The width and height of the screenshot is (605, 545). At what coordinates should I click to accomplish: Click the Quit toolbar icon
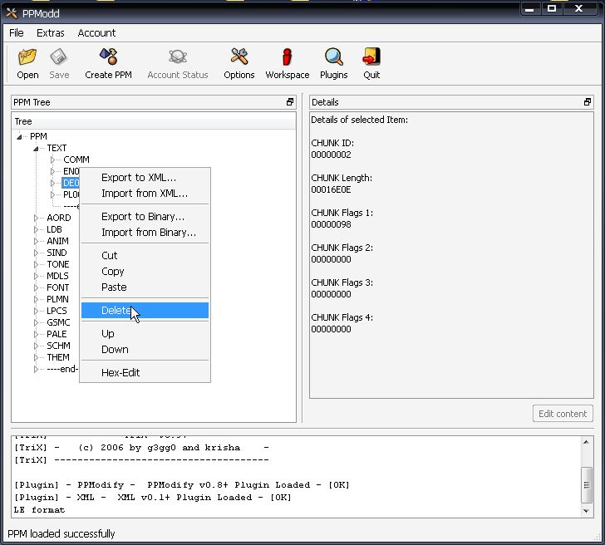pyautogui.click(x=371, y=56)
